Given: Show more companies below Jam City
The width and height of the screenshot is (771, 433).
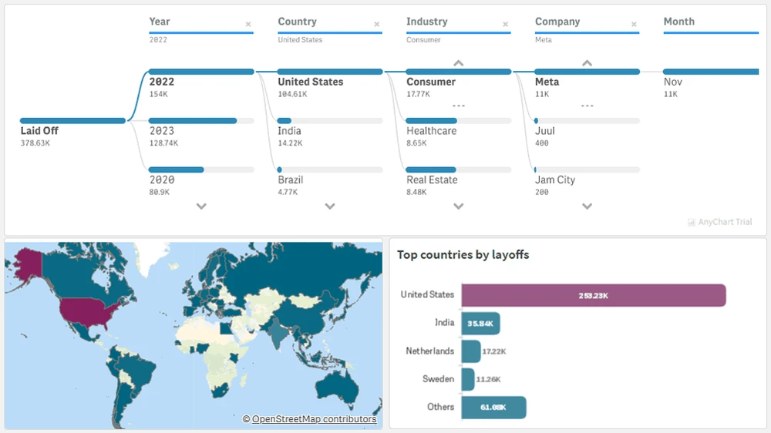Looking at the screenshot, I should (588, 206).
